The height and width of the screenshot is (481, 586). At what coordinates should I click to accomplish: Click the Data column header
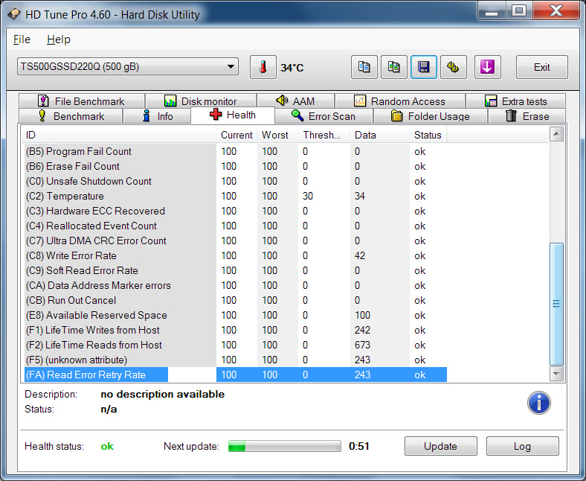click(x=380, y=135)
